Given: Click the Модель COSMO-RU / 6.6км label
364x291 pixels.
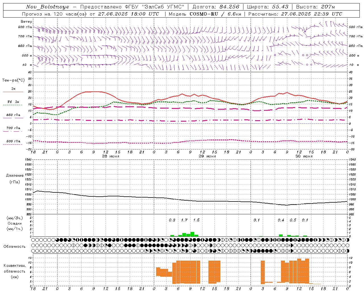Looking at the screenshot, I should tap(205, 14).
